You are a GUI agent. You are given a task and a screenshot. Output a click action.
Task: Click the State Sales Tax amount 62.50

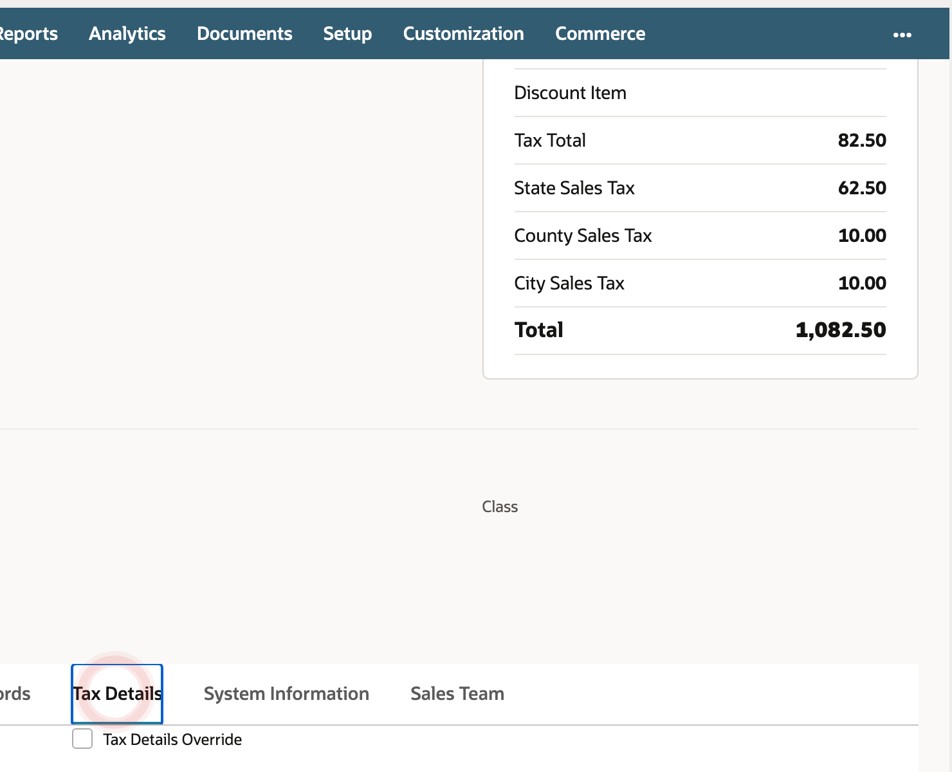(x=862, y=188)
